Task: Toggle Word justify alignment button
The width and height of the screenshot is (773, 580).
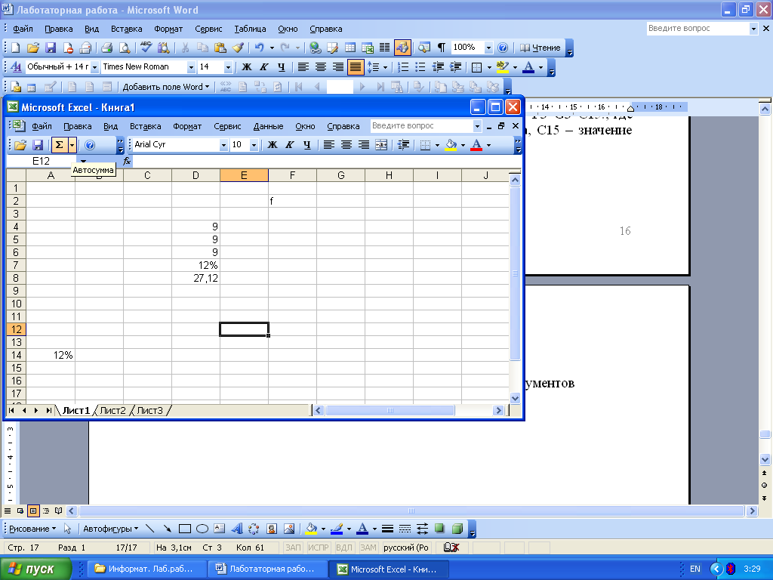Action: point(356,67)
